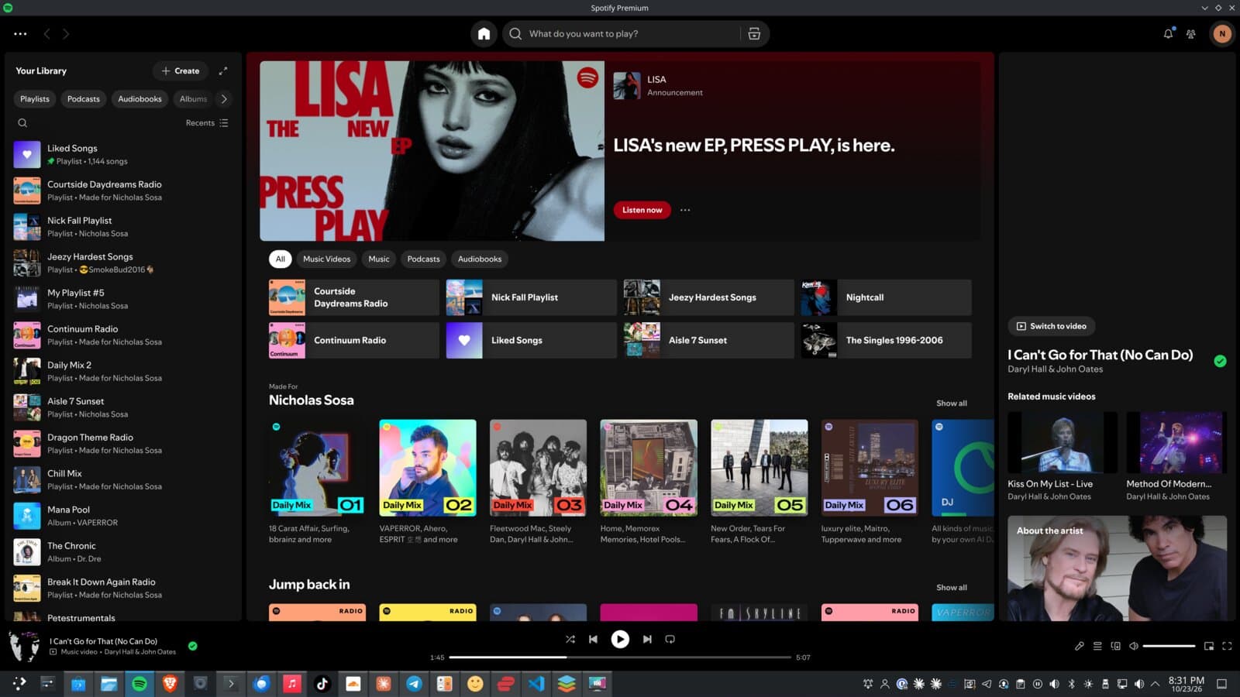Adjust the volume slider
The width and height of the screenshot is (1240, 697).
1169,645
